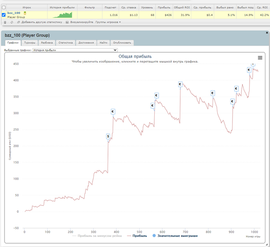The width and height of the screenshot is (270, 247).
Task: Toggle the Значительные выигрыши legend series
Action: tap(175, 236)
